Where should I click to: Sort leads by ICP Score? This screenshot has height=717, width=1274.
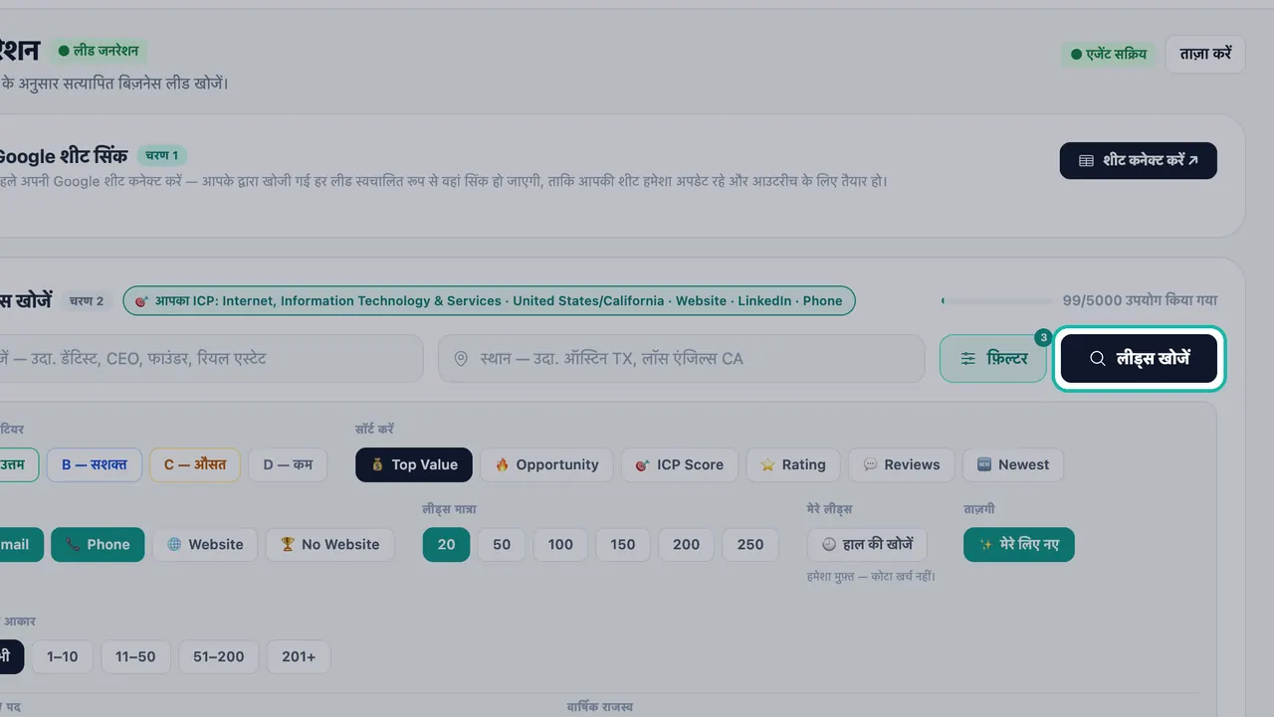click(x=680, y=464)
